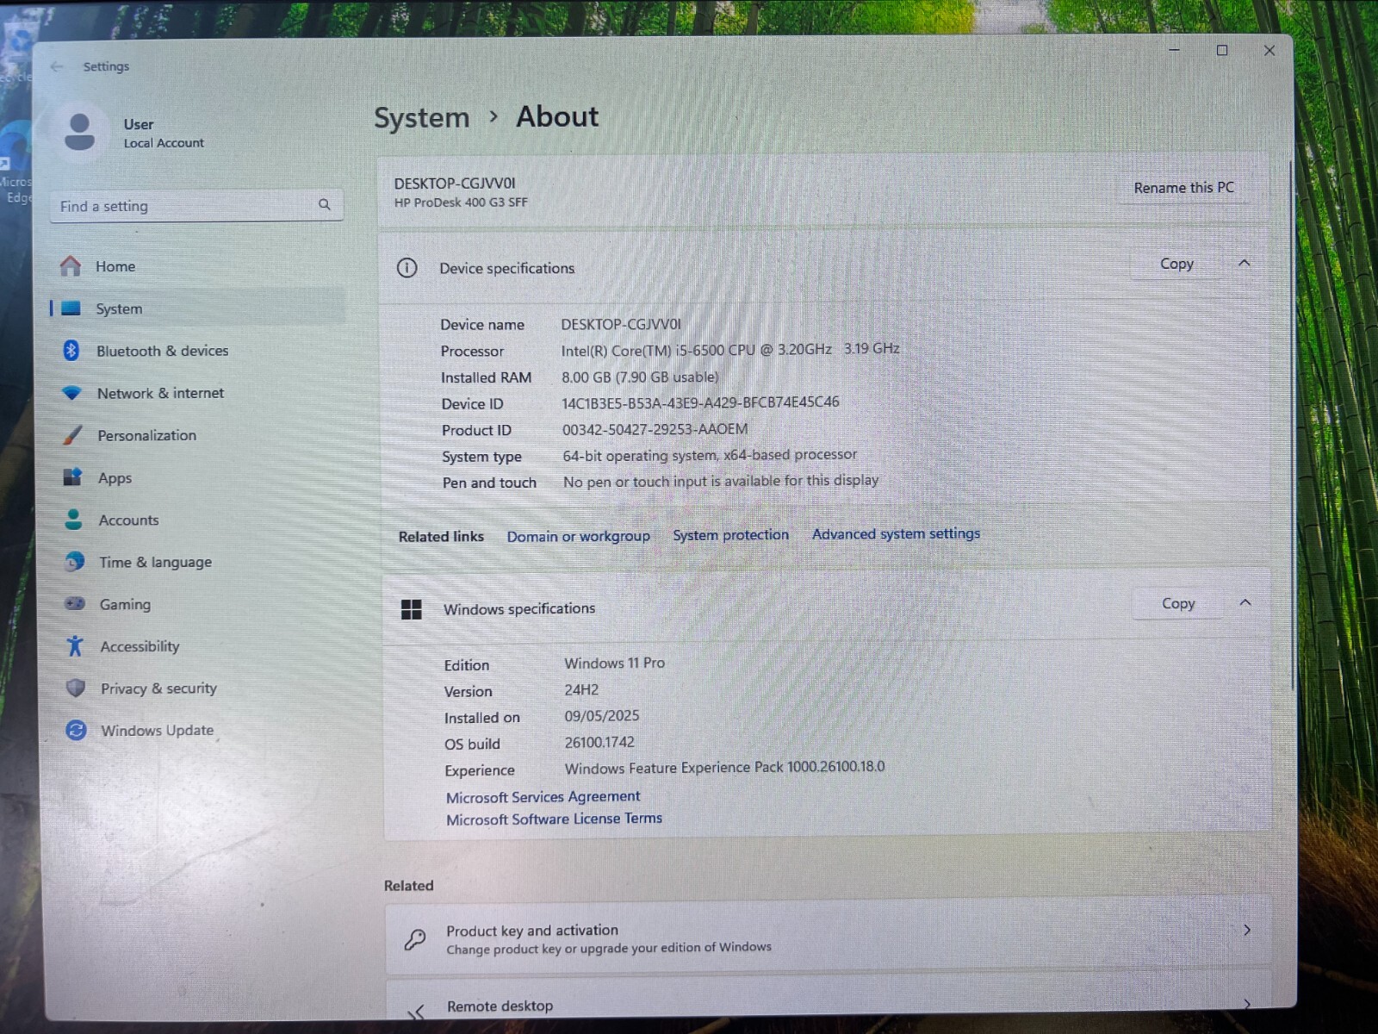Click the Device specifications info icon
Image resolution: width=1378 pixels, height=1034 pixels.
click(407, 268)
